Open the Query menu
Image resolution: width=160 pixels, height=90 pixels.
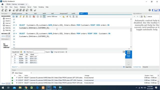click(16, 7)
